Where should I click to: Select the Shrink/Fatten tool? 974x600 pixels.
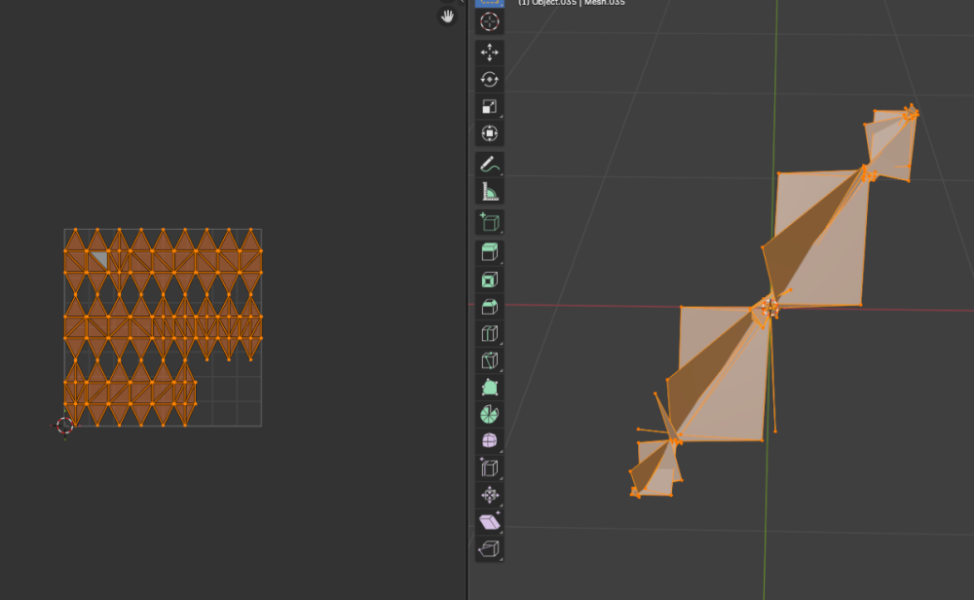(x=490, y=495)
